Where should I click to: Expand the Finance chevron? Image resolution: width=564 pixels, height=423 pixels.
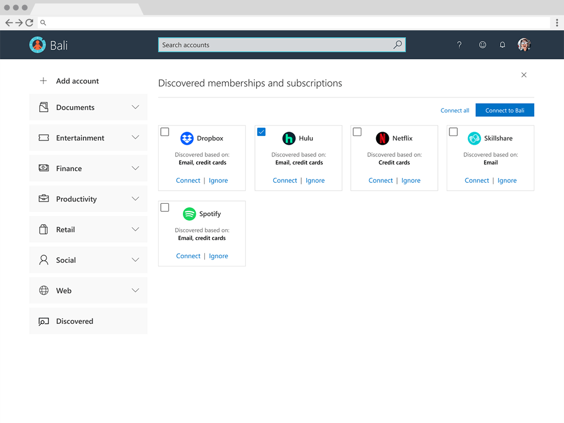135,168
